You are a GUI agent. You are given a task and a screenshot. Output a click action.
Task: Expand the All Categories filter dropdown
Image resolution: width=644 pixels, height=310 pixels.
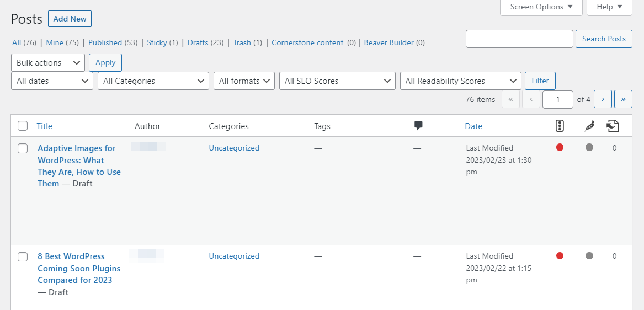click(153, 81)
